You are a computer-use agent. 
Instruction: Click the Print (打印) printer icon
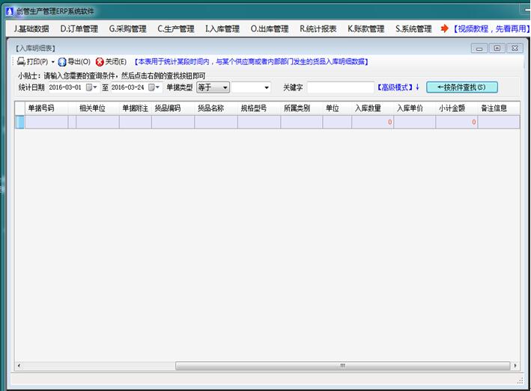point(21,61)
